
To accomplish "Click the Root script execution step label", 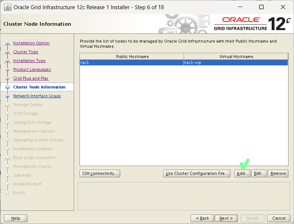I will coord(34,158).
